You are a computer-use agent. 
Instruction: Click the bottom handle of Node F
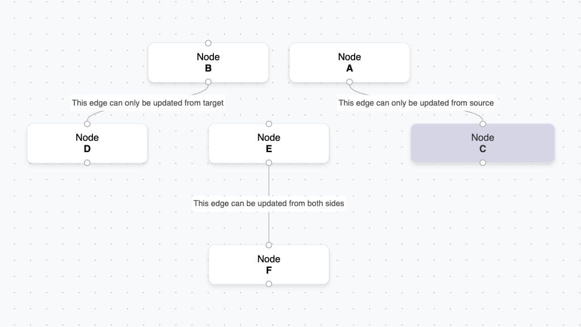pos(269,284)
